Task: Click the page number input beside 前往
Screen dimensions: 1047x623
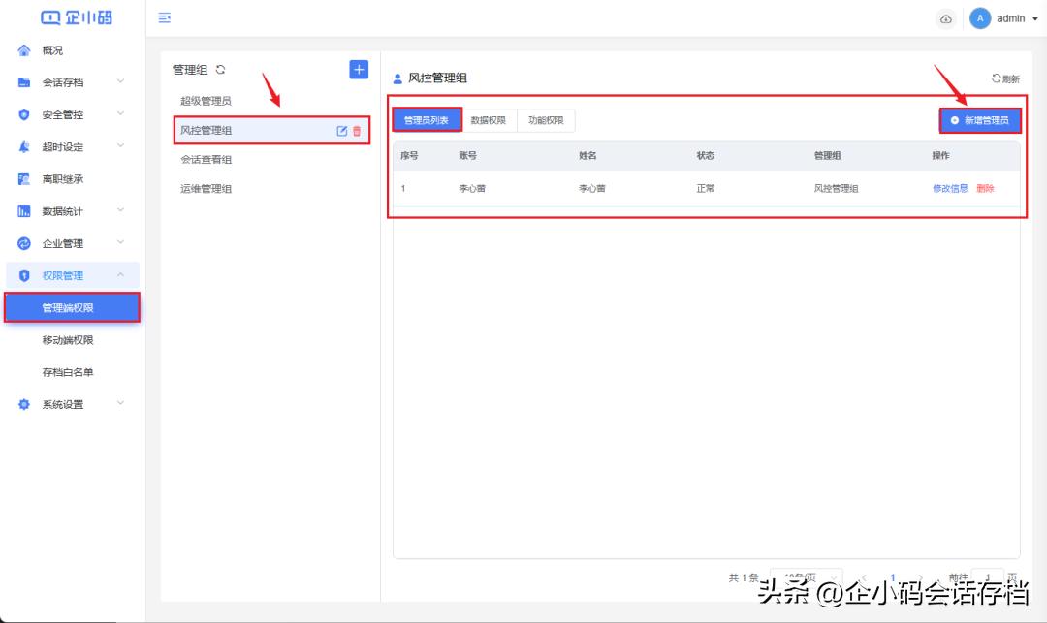Action: 988,578
